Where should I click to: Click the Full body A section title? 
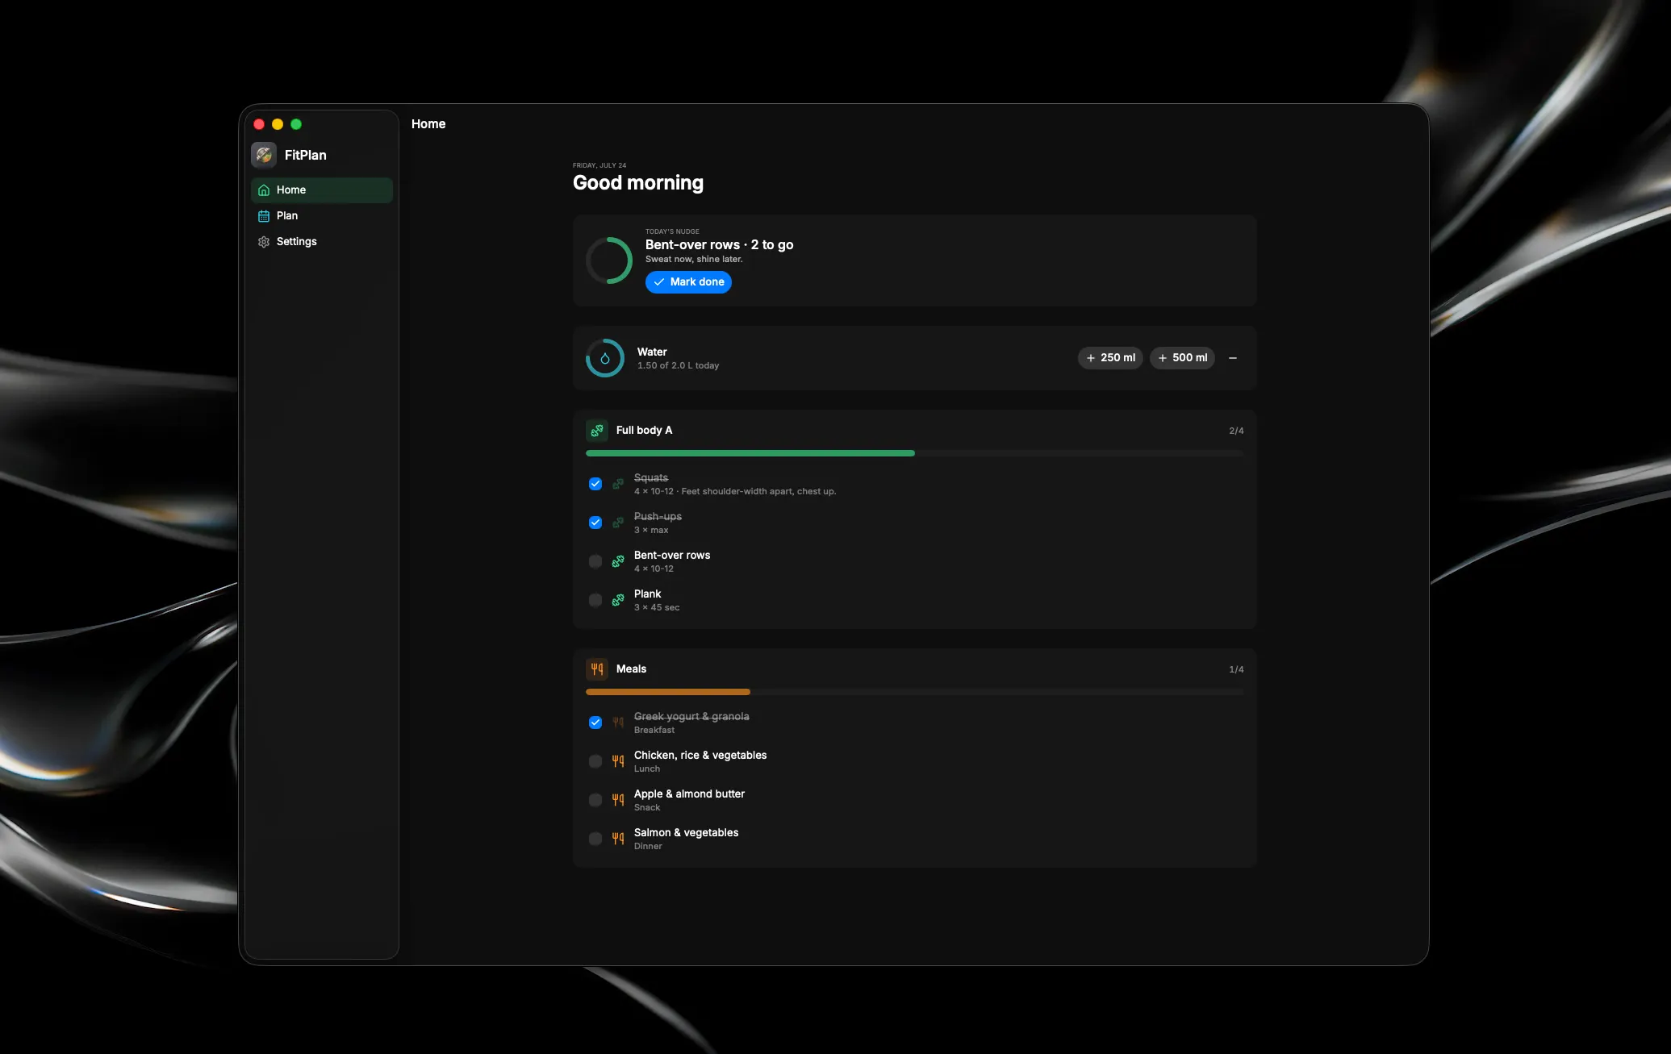point(645,431)
